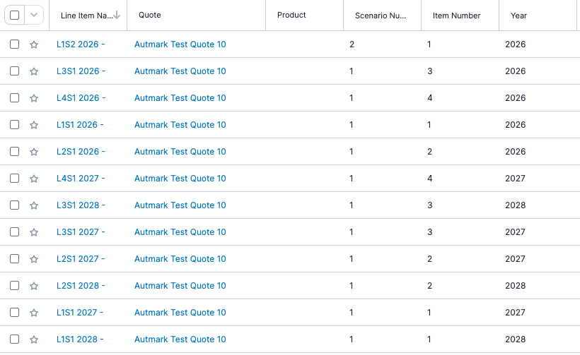Star the L1S2 2026 line item

click(34, 44)
